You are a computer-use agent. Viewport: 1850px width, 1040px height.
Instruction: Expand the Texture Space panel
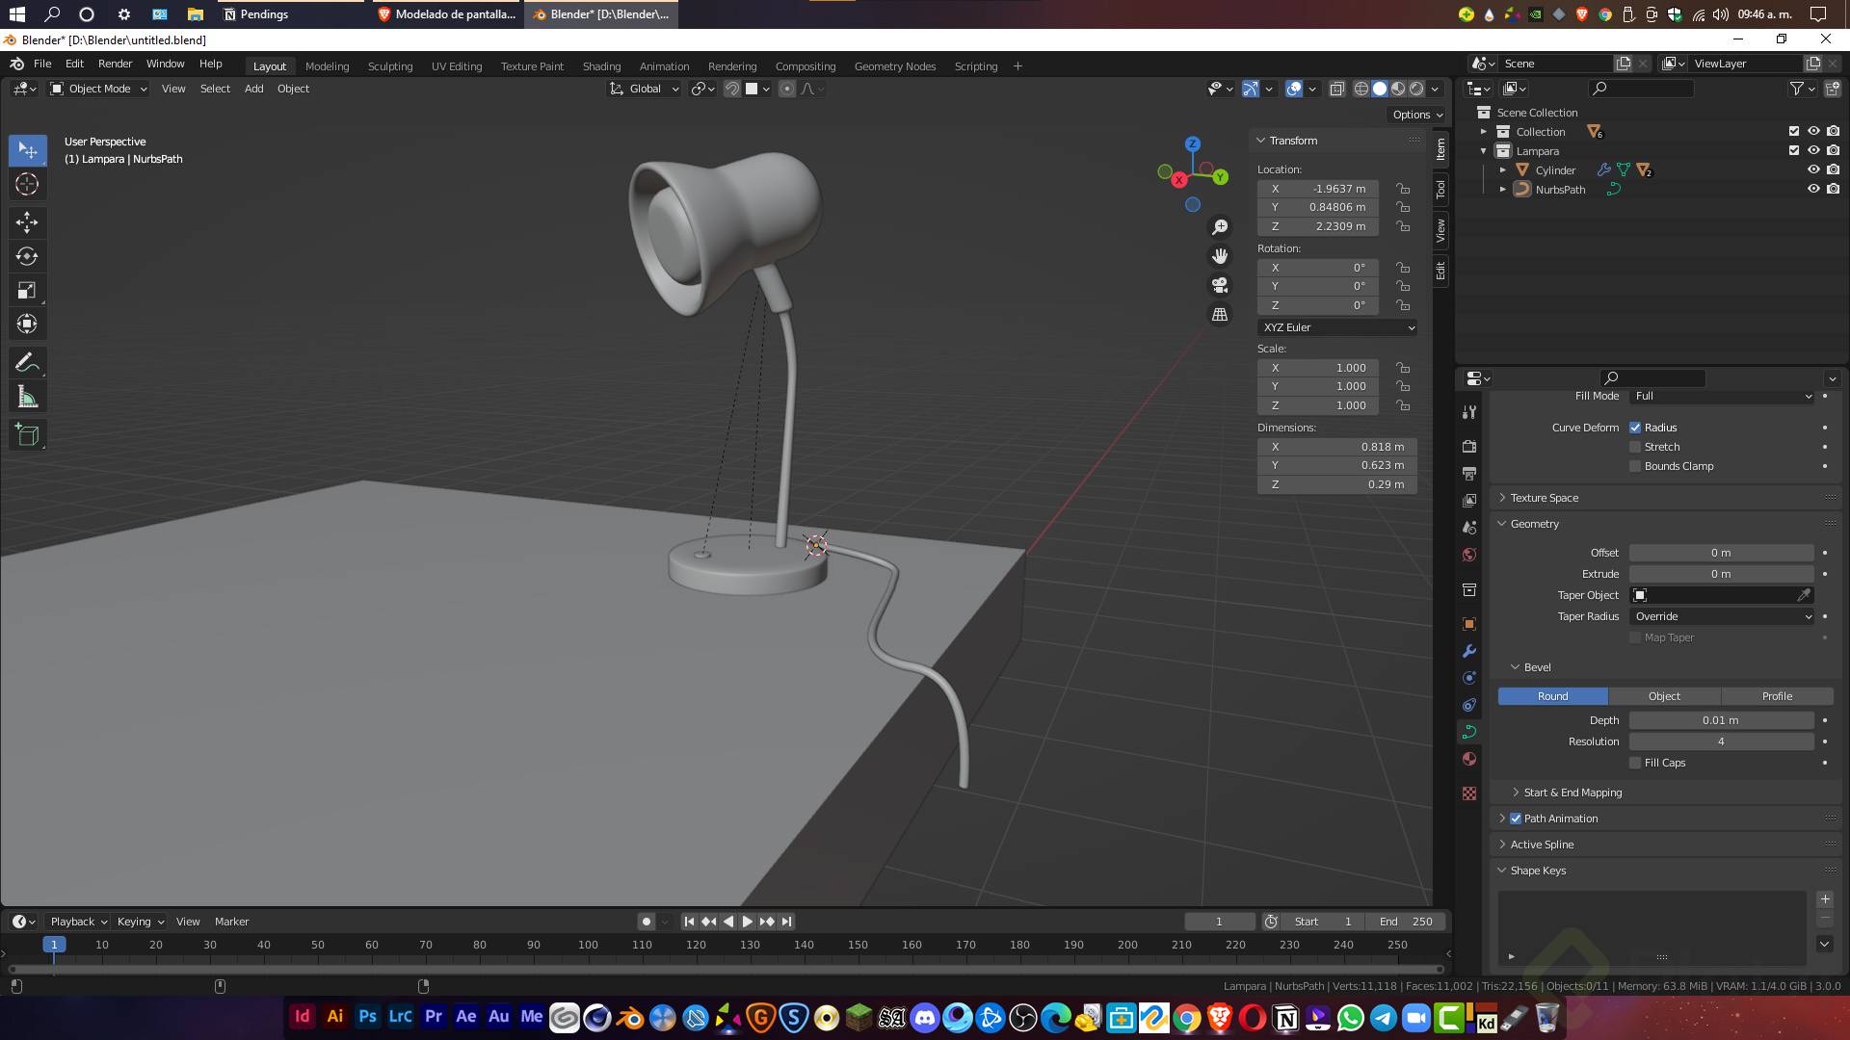coord(1544,498)
